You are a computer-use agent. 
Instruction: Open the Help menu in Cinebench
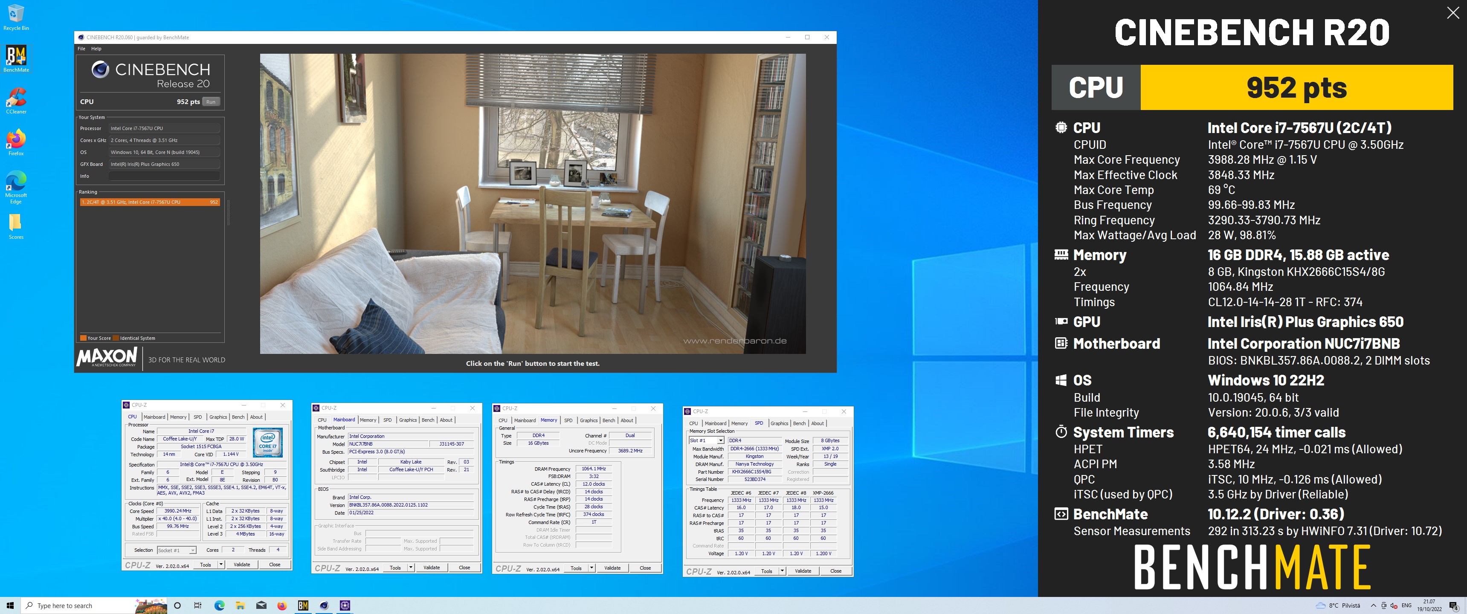tap(96, 49)
